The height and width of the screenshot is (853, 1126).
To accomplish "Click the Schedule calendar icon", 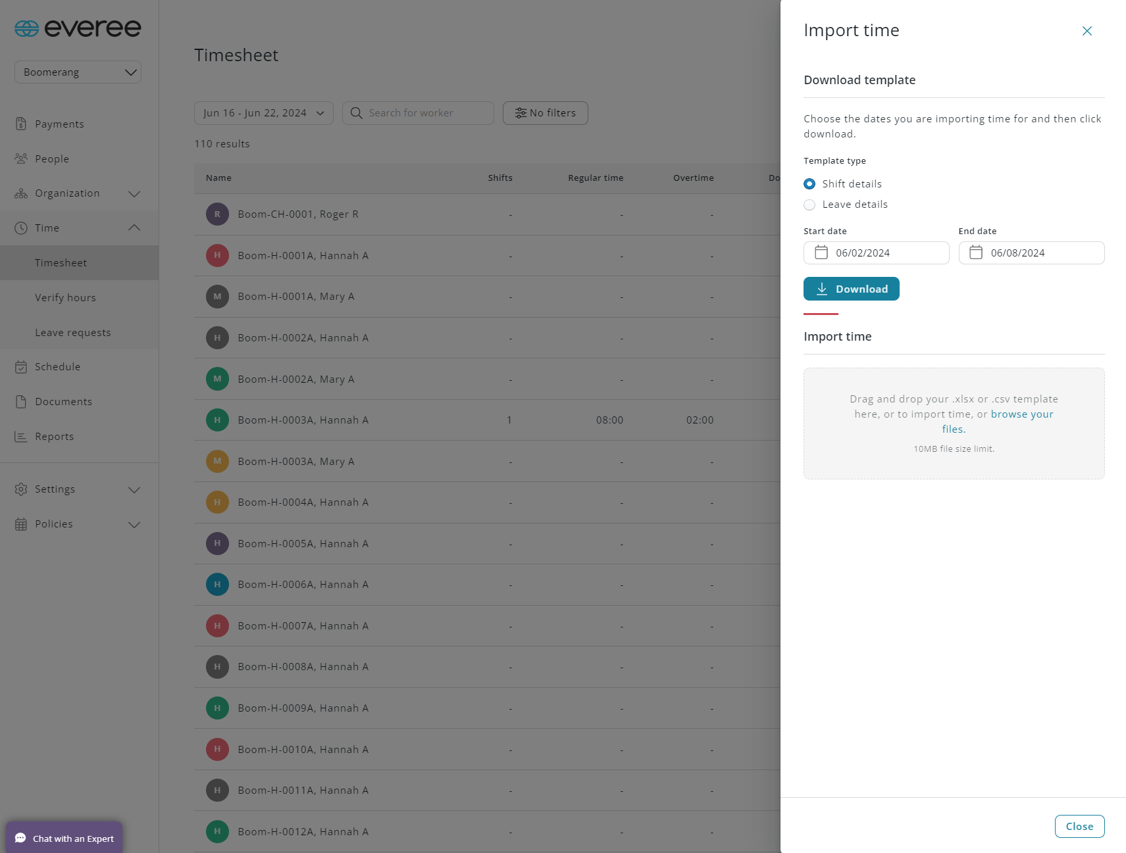I will pyautogui.click(x=21, y=367).
